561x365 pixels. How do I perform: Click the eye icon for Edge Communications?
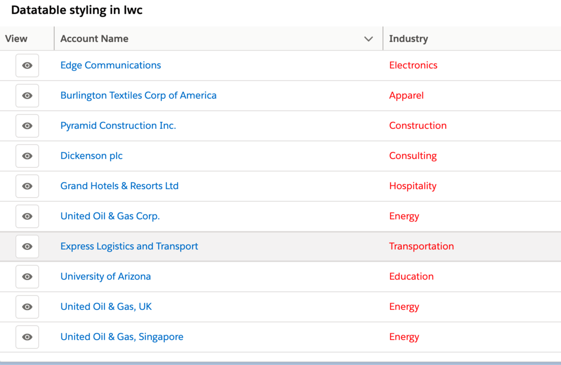tap(27, 65)
